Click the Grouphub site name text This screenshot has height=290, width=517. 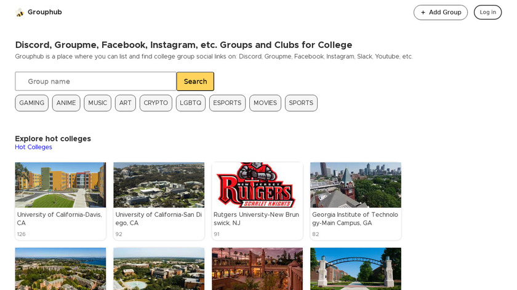tap(44, 12)
